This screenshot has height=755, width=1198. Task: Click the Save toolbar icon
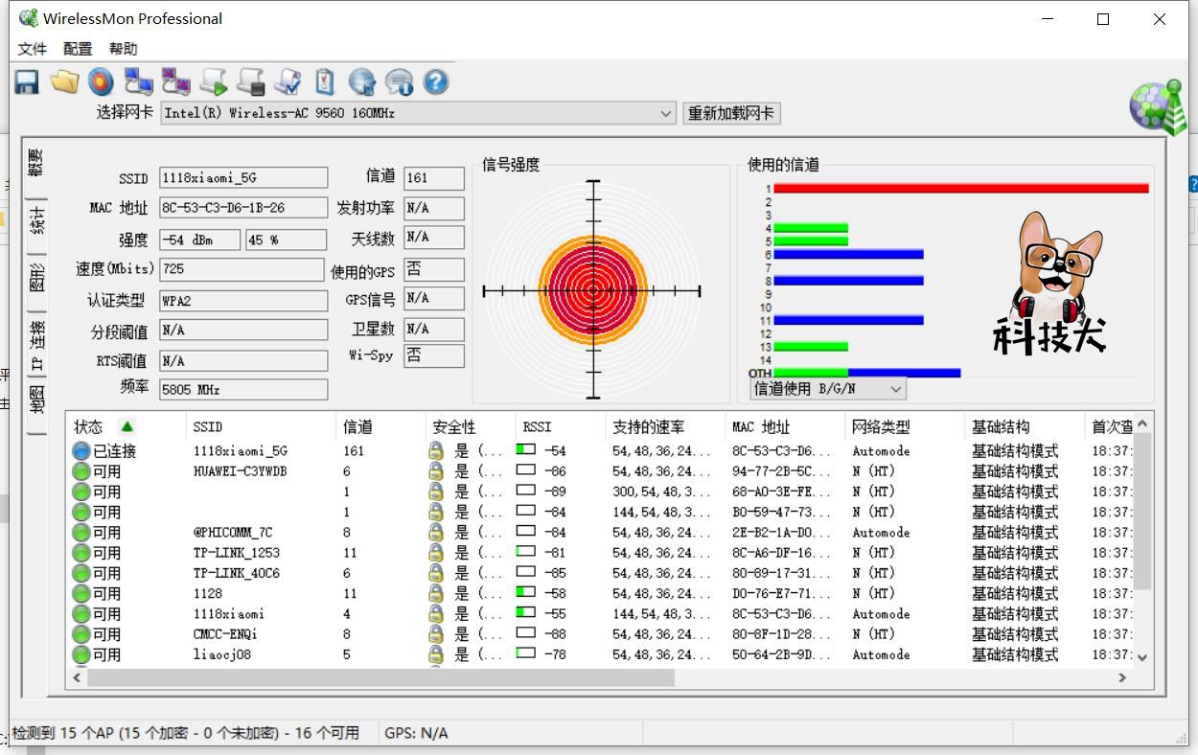[26, 82]
